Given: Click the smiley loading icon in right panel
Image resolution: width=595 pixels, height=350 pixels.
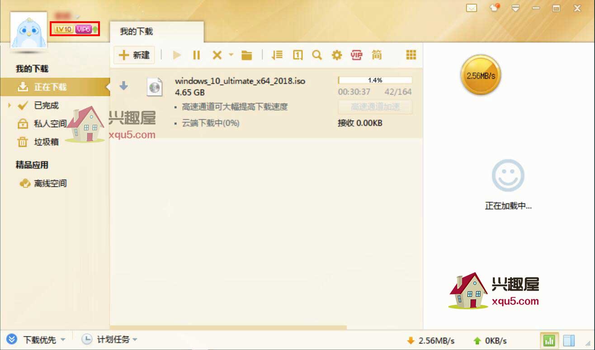Looking at the screenshot, I should click(x=508, y=175).
